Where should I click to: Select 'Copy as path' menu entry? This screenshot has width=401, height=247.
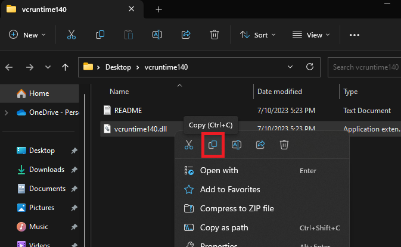tap(224, 227)
